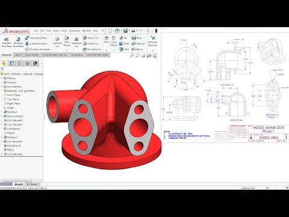This screenshot has width=289, height=217.
Task: Select the Front Plane in tree
Action: point(12,95)
